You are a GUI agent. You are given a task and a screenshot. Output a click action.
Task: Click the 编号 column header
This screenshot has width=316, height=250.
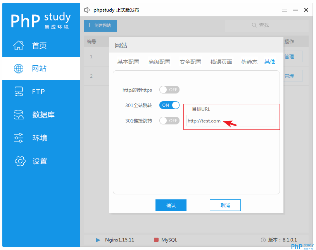pyautogui.click(x=92, y=42)
